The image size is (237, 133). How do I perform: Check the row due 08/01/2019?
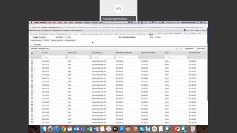32,85
